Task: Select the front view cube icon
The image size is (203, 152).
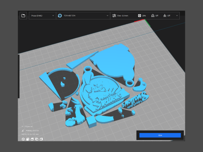Action: point(28,139)
